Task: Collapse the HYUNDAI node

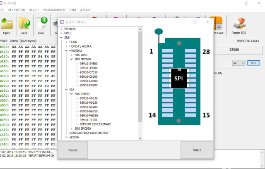Action: point(66,50)
